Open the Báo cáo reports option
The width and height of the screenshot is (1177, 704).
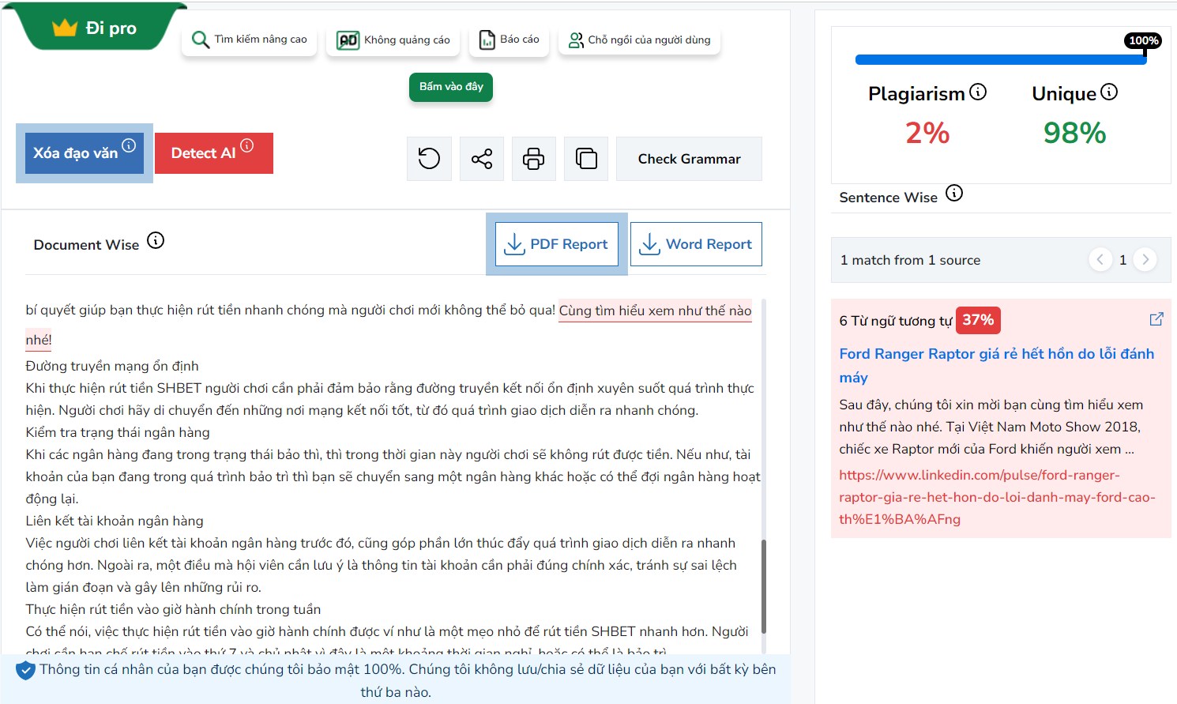click(510, 40)
